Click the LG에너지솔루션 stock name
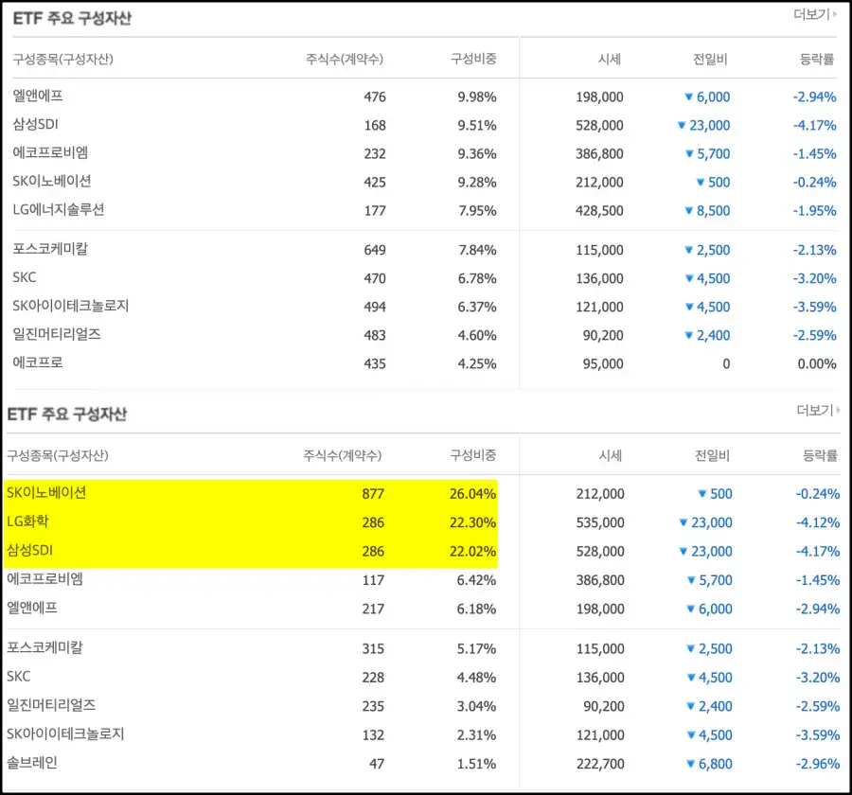The width and height of the screenshot is (852, 795). (59, 210)
